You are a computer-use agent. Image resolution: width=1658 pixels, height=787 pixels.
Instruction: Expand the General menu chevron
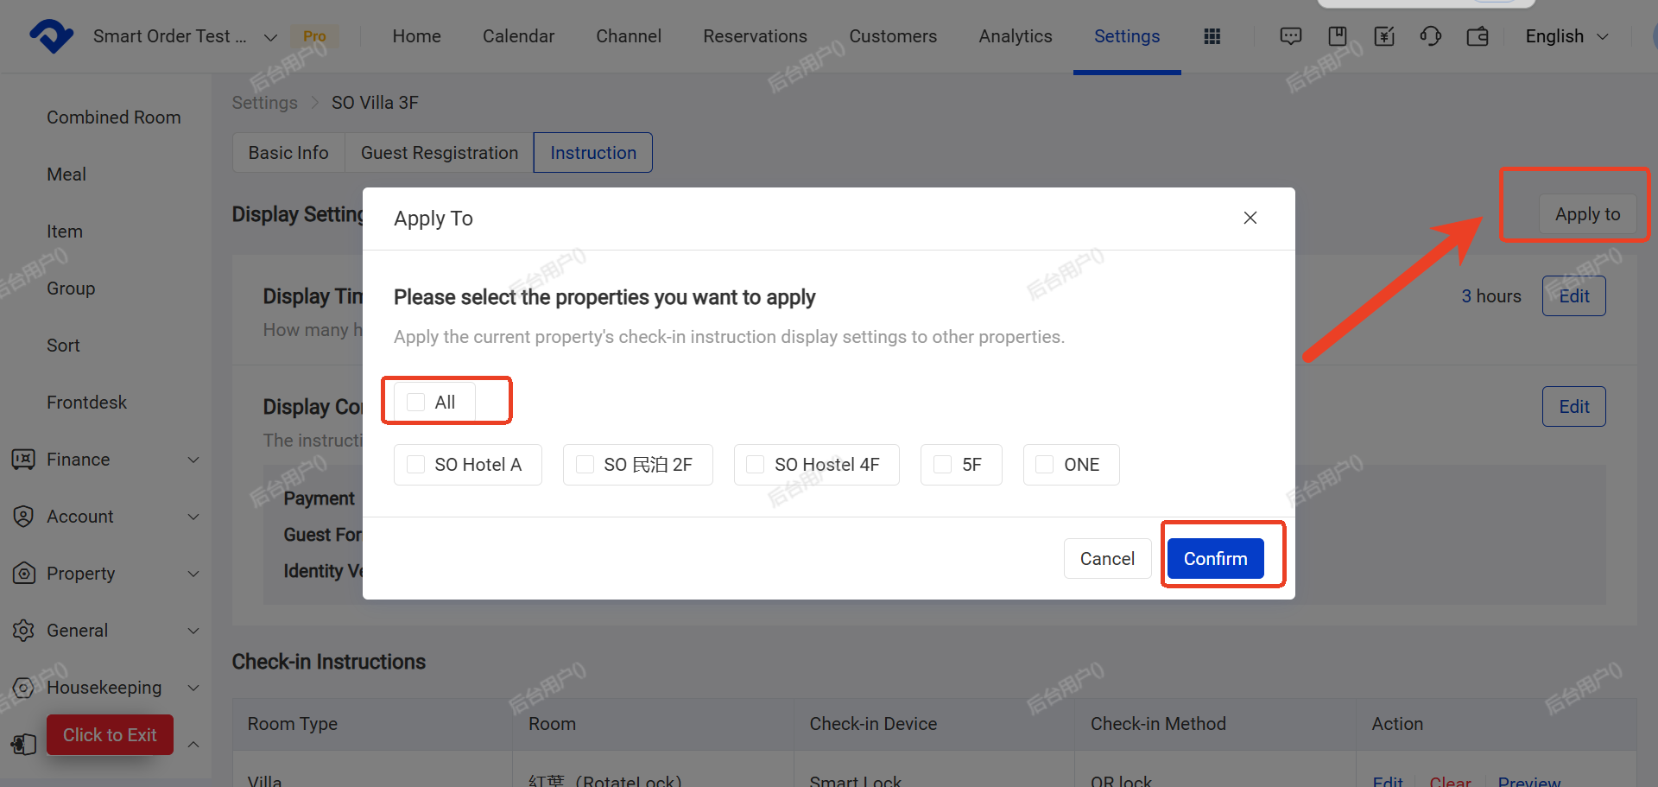[x=193, y=631]
